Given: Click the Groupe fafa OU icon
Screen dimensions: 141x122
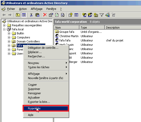Looking at the screenshot, I should click(57, 32).
